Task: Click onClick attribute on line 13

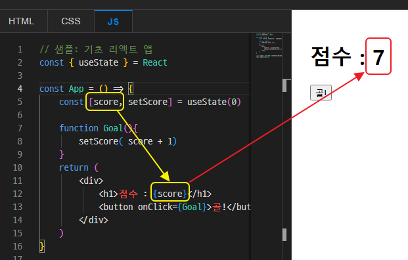Action: point(155,207)
